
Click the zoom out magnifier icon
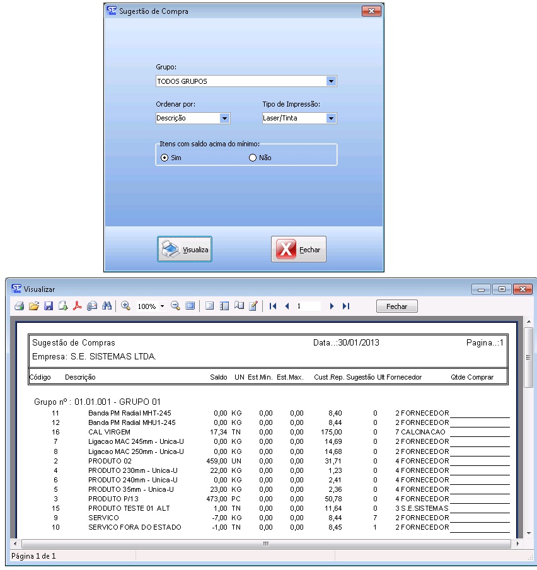click(x=175, y=306)
